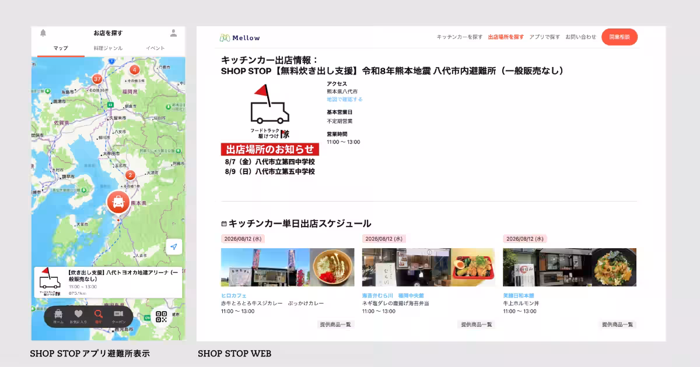Click the Mellow logo

(x=240, y=38)
